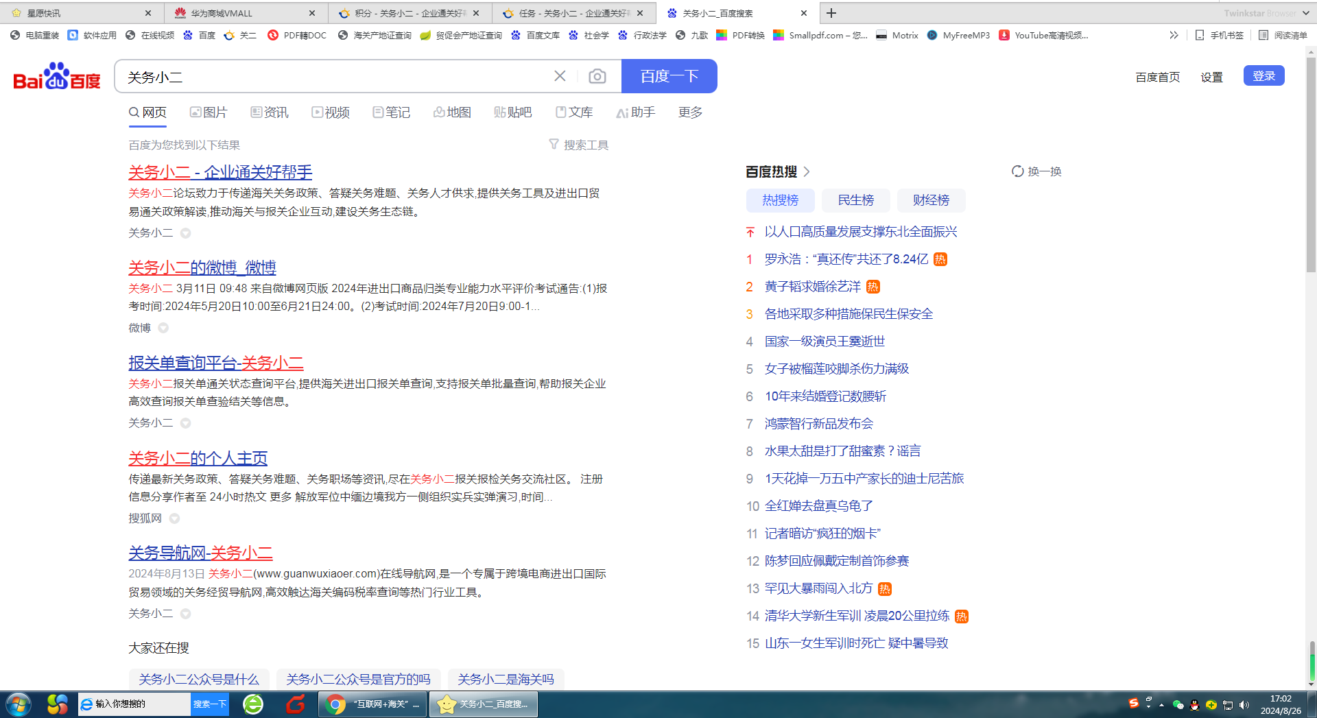This screenshot has width=1317, height=718.
Task: Expand bookmarks overflow chevron
Action: coord(1174,35)
